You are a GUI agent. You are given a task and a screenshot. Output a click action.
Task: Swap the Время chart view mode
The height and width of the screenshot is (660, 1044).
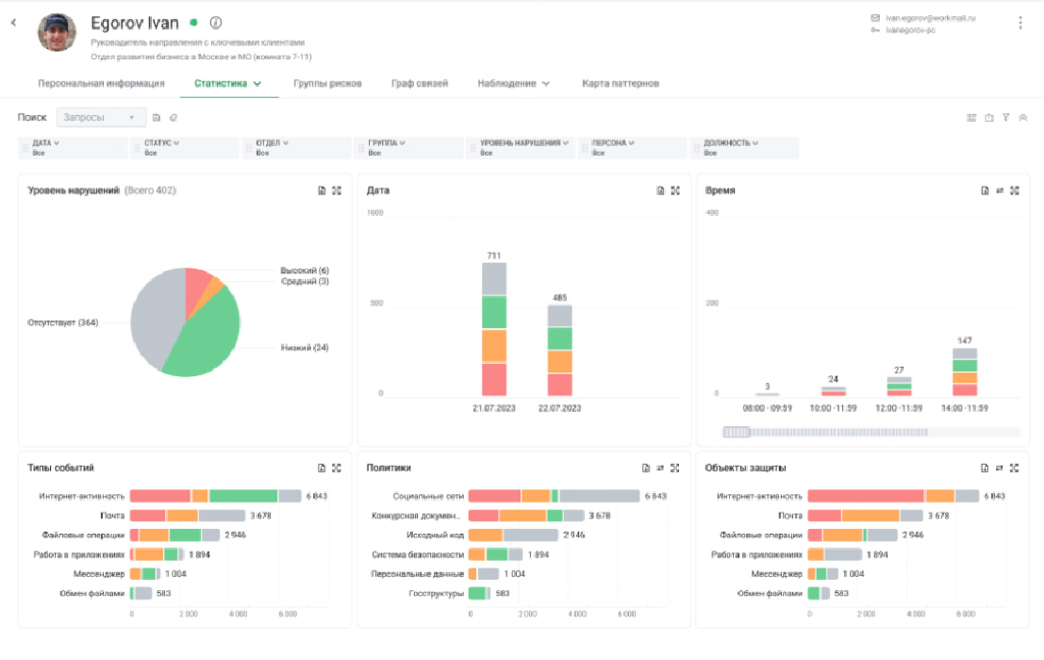(x=999, y=190)
